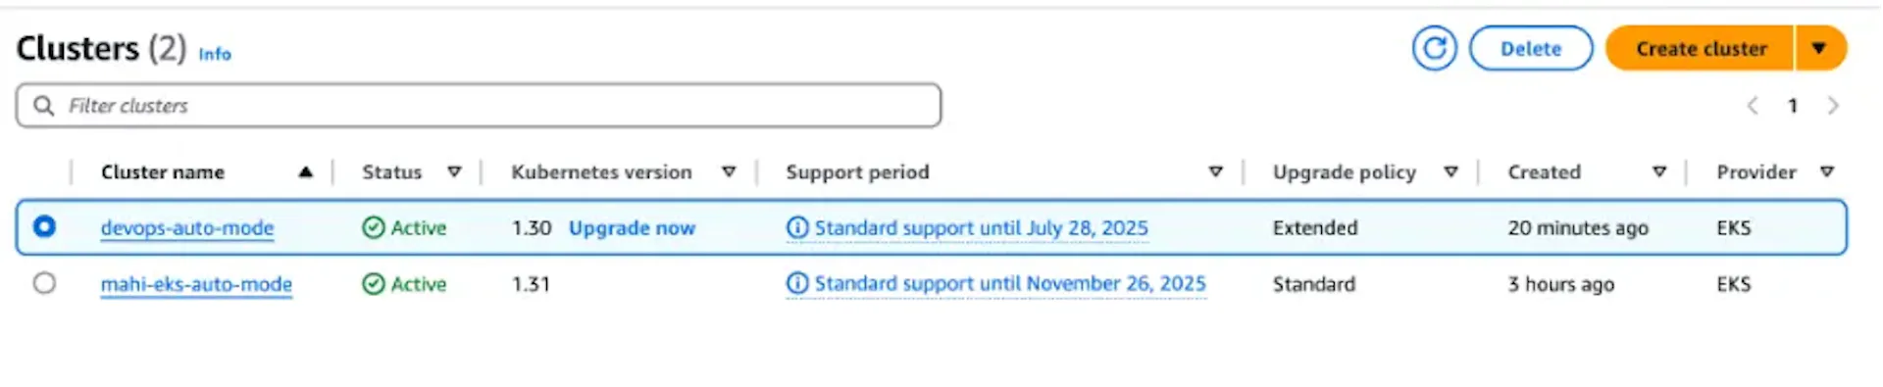Screen dimensions: 1883x387
Task: Sort by Kubernetes version column arrow
Action: tap(729, 171)
